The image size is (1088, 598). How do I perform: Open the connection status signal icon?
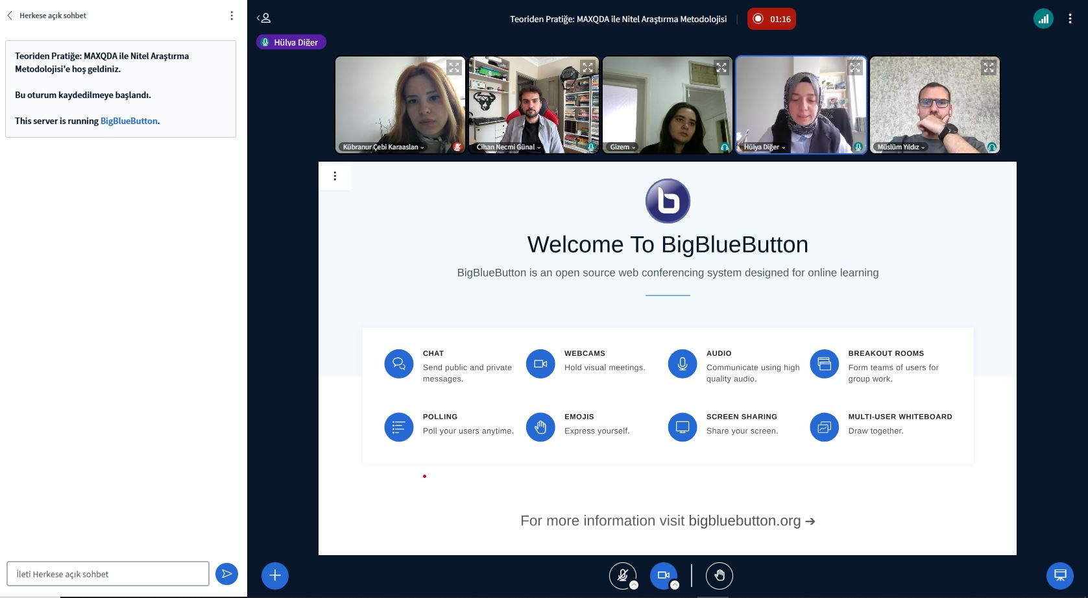[1043, 19]
